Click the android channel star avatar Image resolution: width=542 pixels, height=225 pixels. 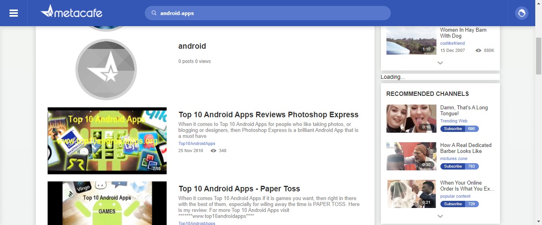click(106, 69)
